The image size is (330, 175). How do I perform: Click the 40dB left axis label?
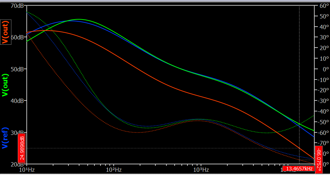tap(17, 100)
